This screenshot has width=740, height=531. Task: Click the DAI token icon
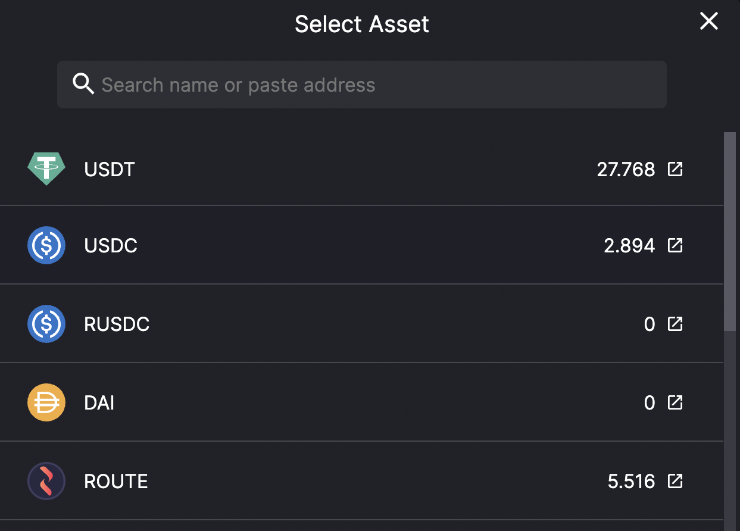(46, 402)
